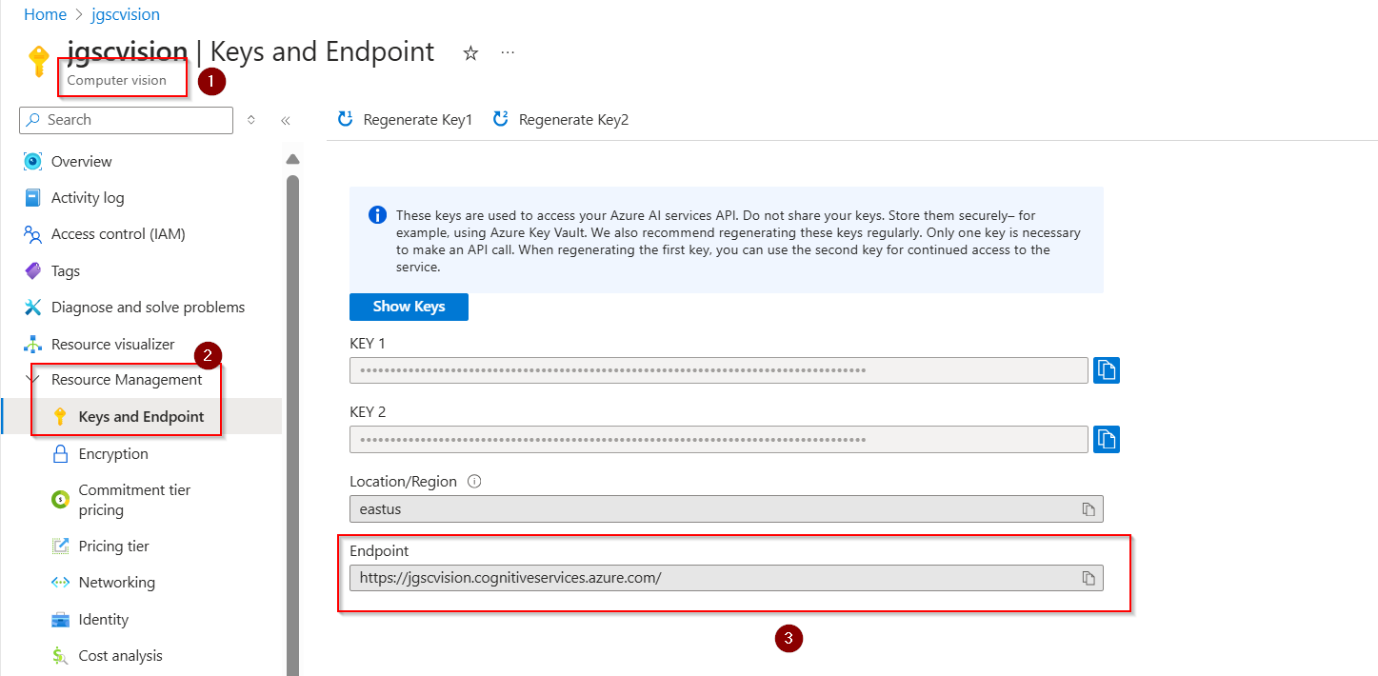1378x676 pixels.
Task: Click the Tags icon
Action: 33,271
